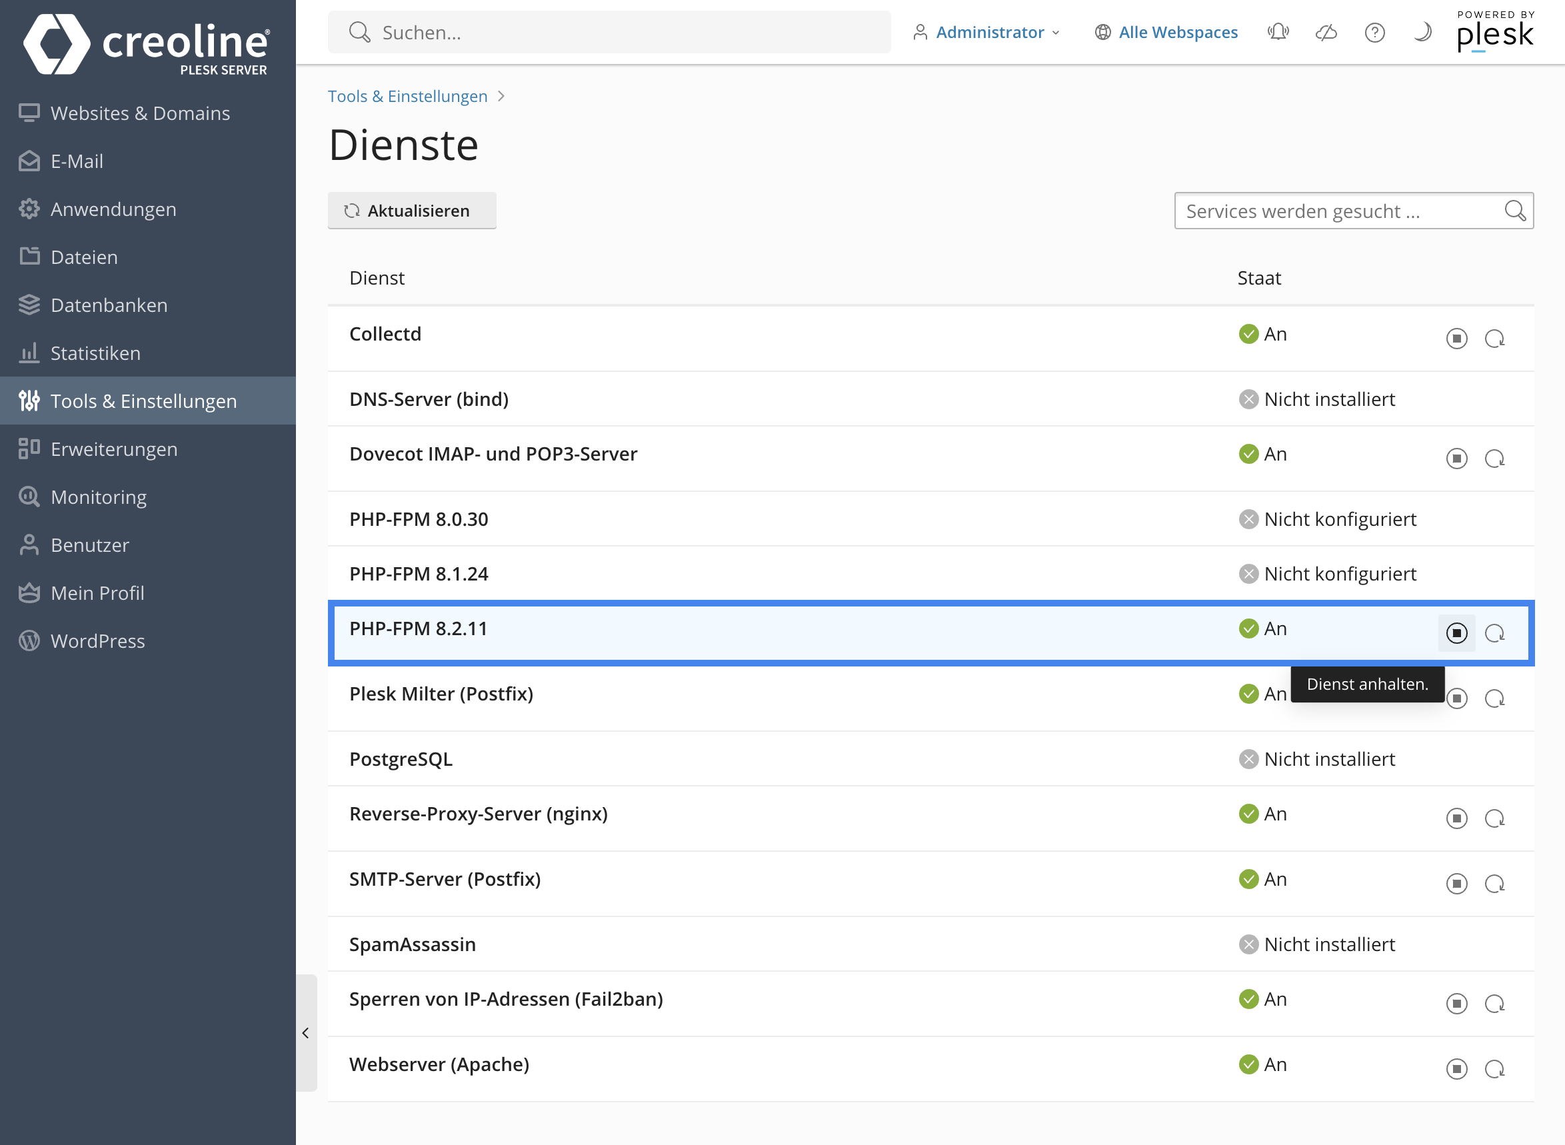This screenshot has width=1565, height=1145.
Task: Restart the Collectd service
Action: (1494, 338)
